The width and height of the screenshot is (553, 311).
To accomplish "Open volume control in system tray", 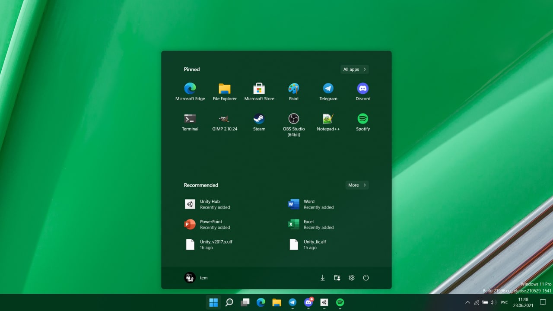I will tap(493, 302).
